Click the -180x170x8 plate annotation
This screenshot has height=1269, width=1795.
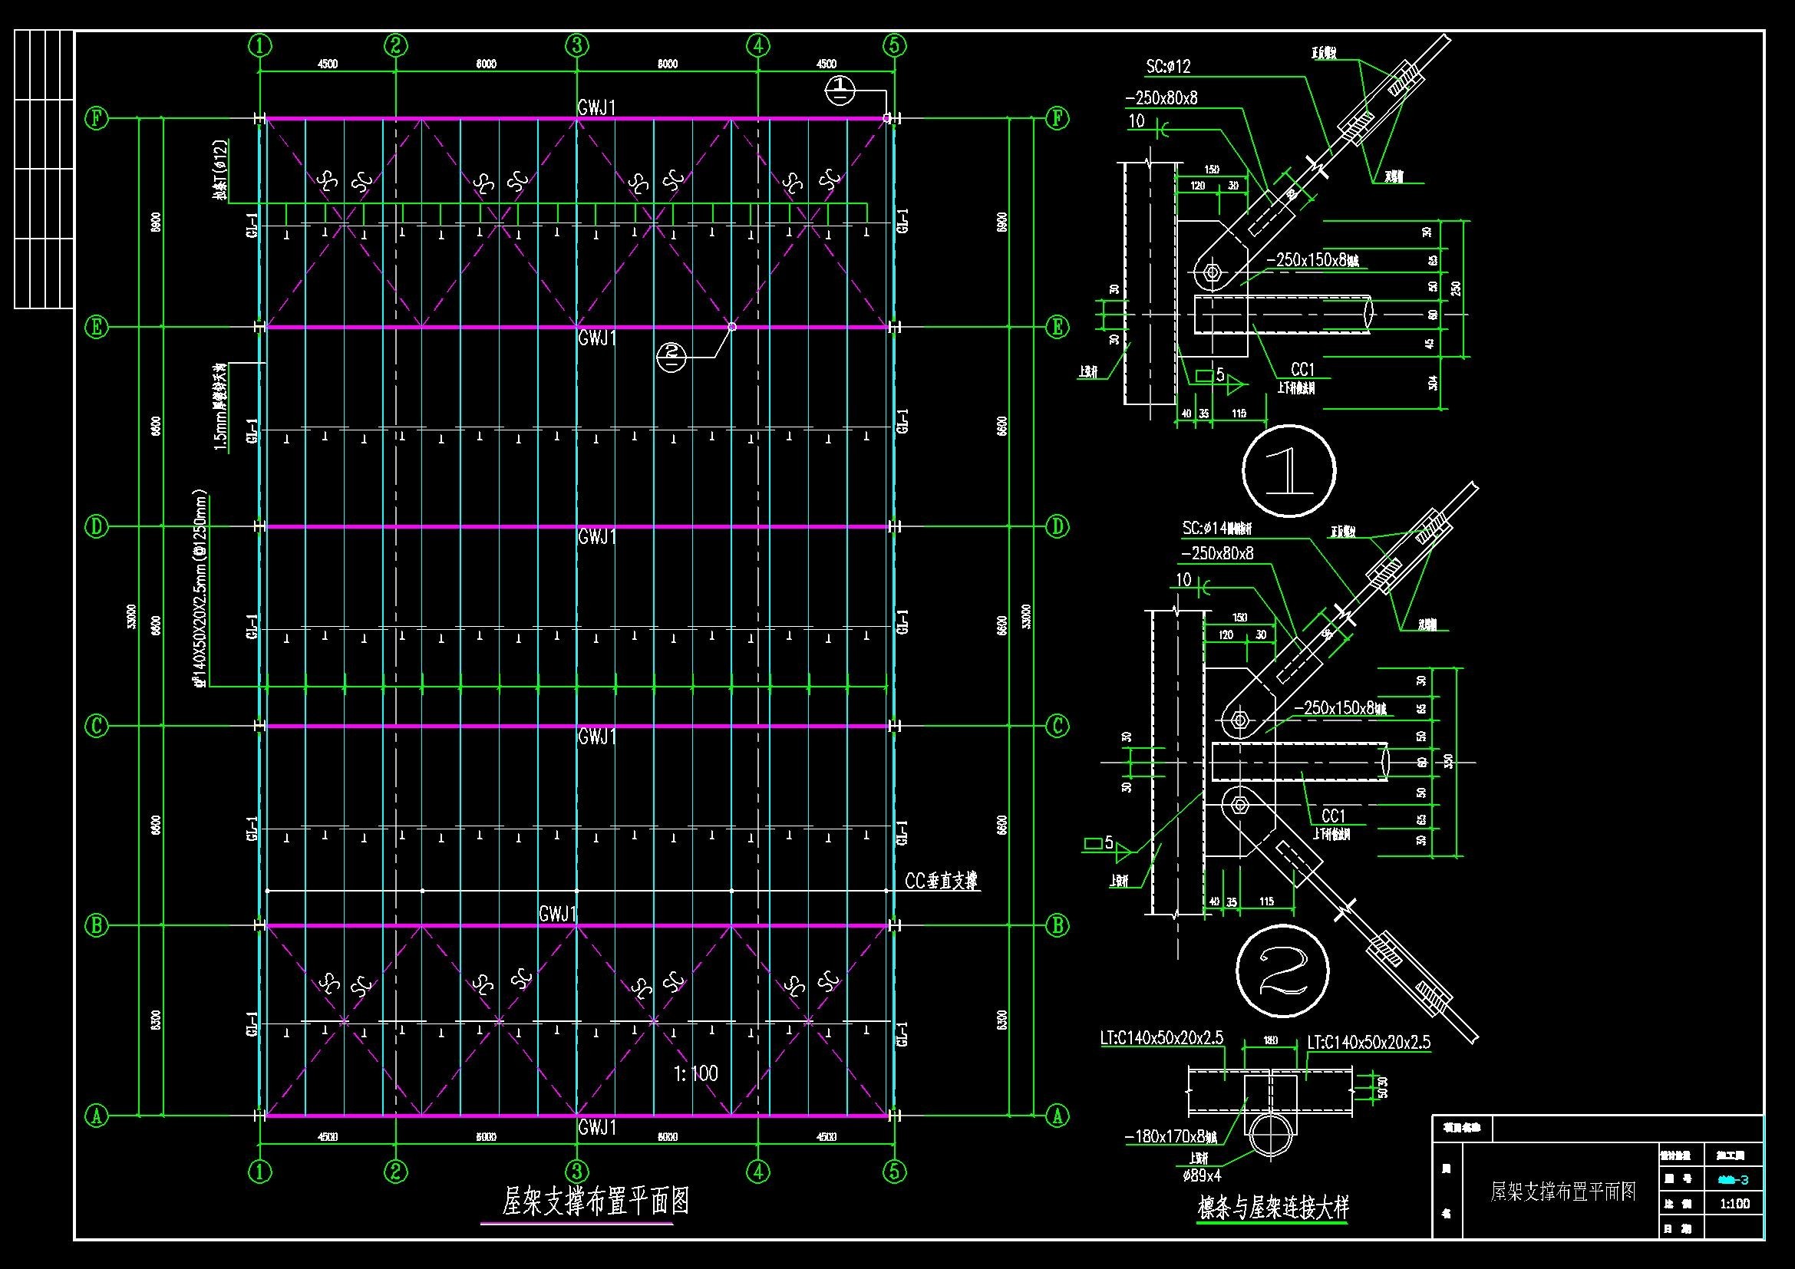coord(1173,1139)
